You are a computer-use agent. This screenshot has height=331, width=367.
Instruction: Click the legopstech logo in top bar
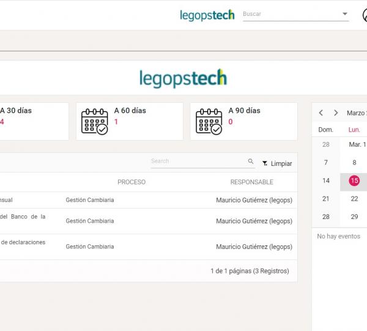(207, 15)
